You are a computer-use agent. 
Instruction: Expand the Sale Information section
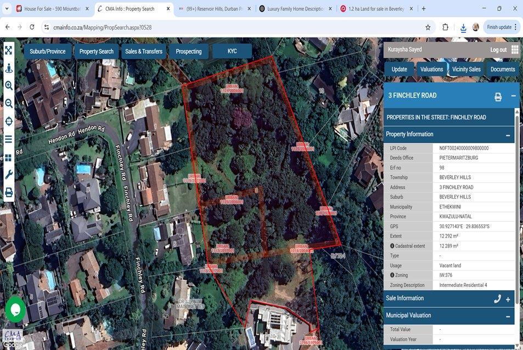click(x=508, y=300)
